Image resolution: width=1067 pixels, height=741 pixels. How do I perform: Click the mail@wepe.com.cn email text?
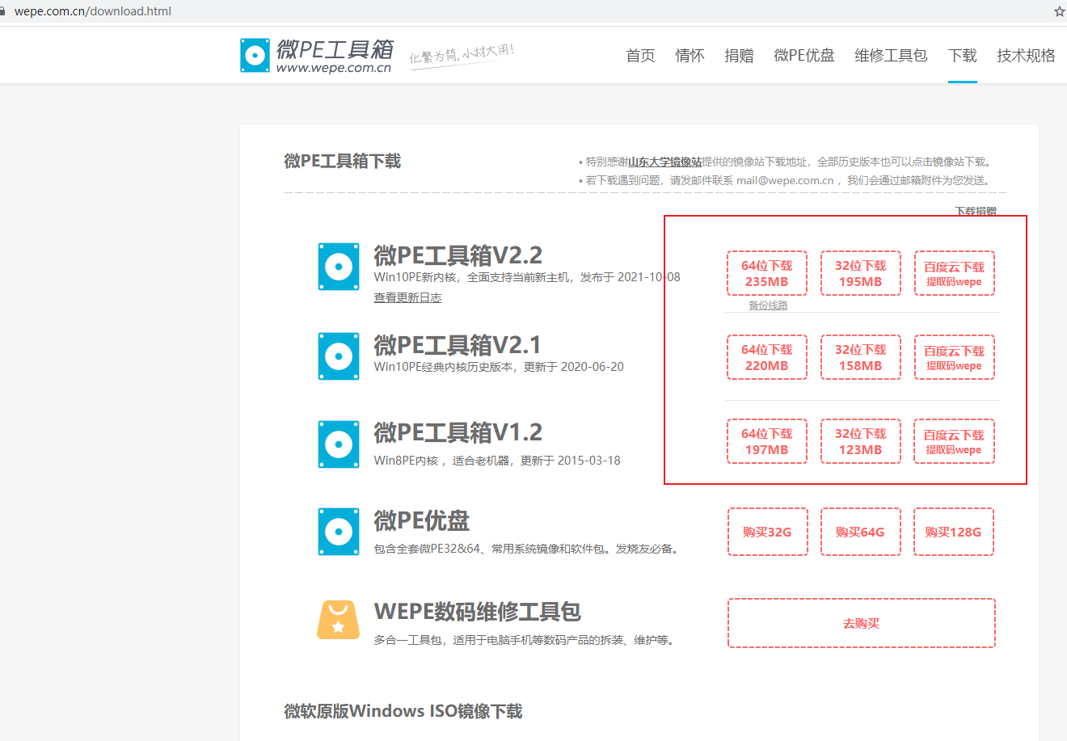tap(785, 180)
